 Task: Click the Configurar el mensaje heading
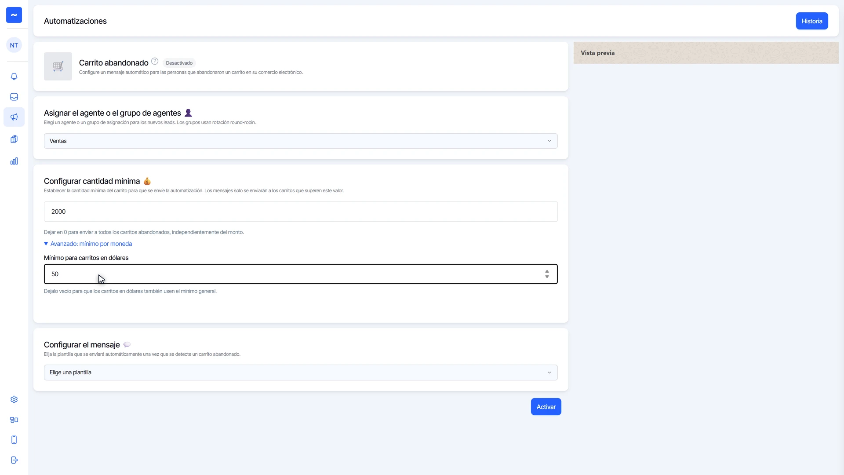pyautogui.click(x=82, y=345)
